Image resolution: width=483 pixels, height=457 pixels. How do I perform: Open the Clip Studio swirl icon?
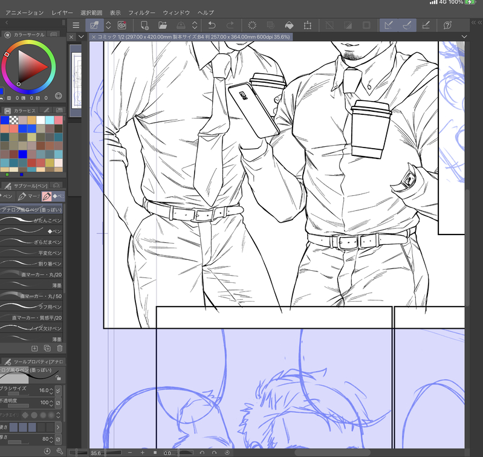coord(122,25)
